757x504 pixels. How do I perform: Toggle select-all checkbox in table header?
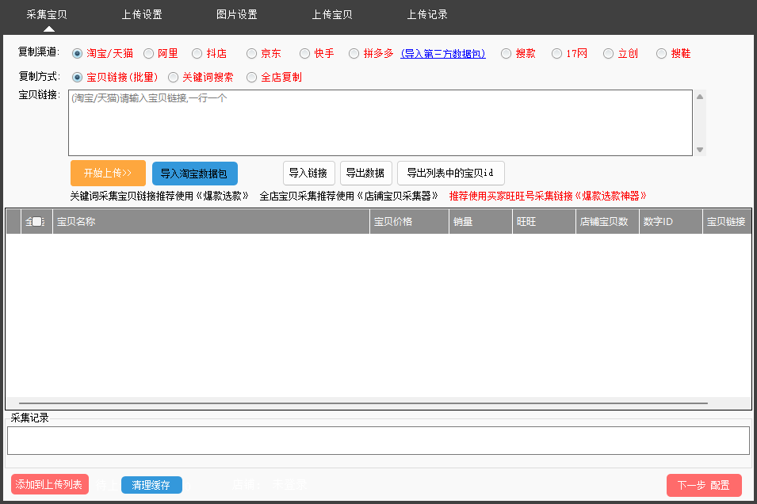coord(36,222)
